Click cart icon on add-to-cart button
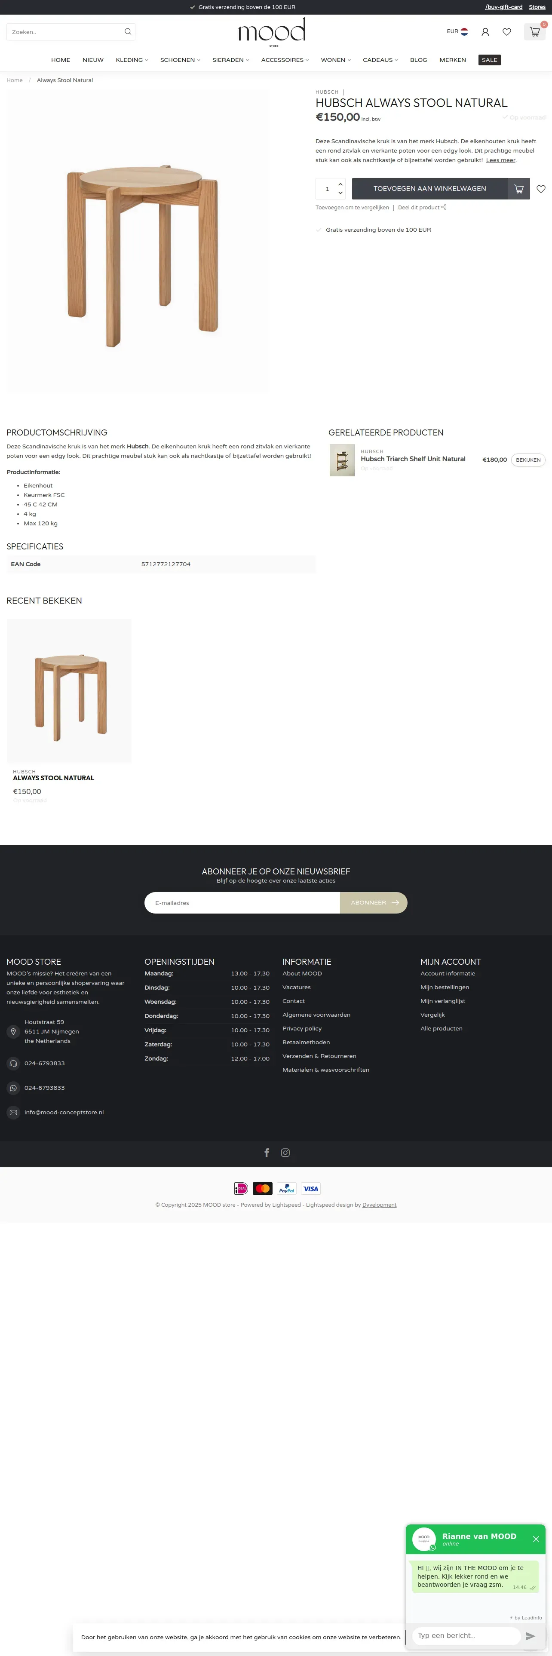 [x=518, y=189]
